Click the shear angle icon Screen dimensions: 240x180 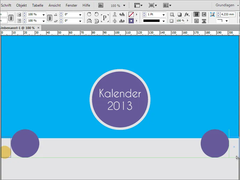click(56, 21)
